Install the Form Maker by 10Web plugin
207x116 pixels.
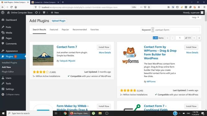pyautogui.click(x=104, y=106)
